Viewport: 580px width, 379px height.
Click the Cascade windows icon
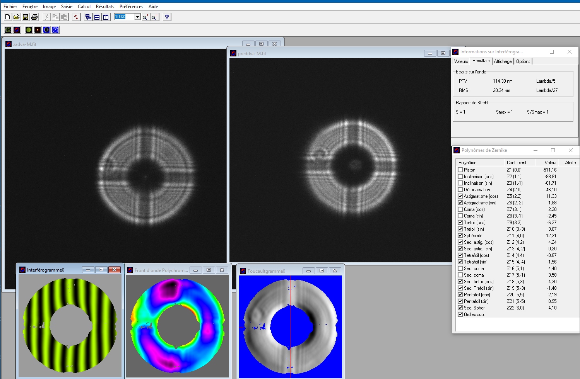[88, 17]
